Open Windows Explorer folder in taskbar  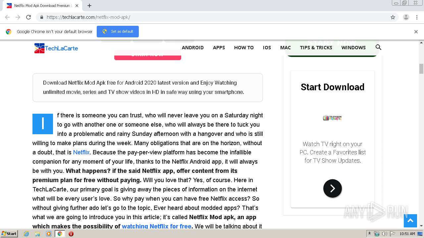click(37, 234)
